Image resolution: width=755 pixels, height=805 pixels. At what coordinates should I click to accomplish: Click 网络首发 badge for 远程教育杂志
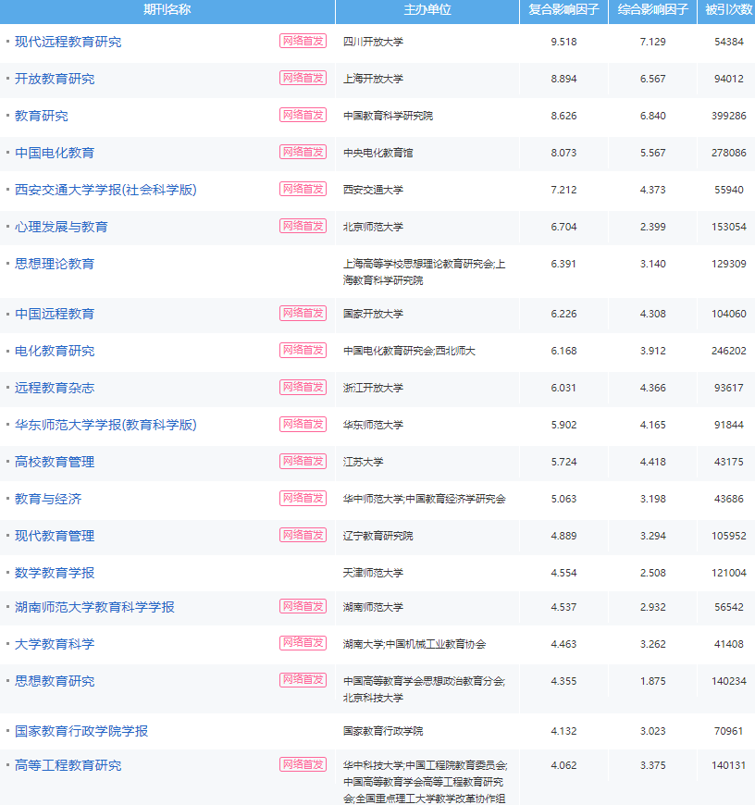tap(303, 387)
